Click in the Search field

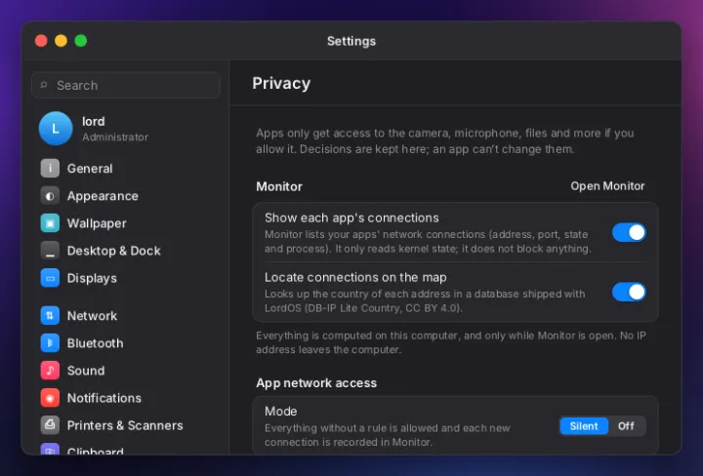click(126, 85)
